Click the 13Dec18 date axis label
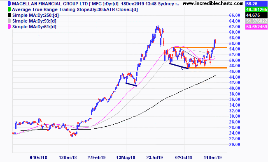This screenshot has width=268, height=162. (x=68, y=157)
